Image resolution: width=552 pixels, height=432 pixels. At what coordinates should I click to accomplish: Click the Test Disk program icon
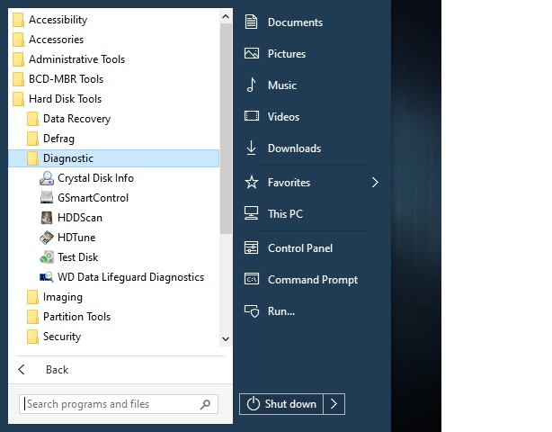click(47, 257)
